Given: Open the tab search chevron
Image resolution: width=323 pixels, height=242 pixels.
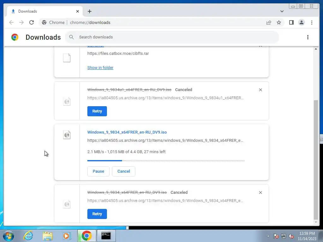Looking at the screenshot, I should pos(282,11).
